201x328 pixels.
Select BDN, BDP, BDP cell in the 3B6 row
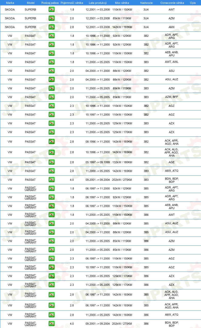coord(172,324)
